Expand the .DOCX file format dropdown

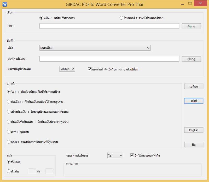tap(67, 69)
